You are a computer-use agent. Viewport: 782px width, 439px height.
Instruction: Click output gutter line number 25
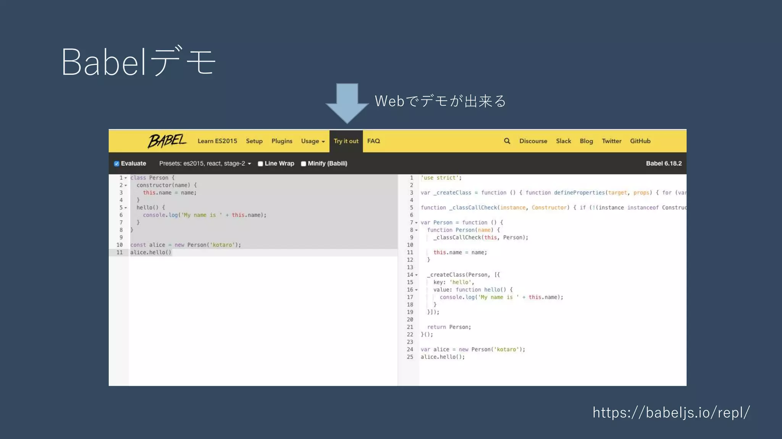(410, 357)
